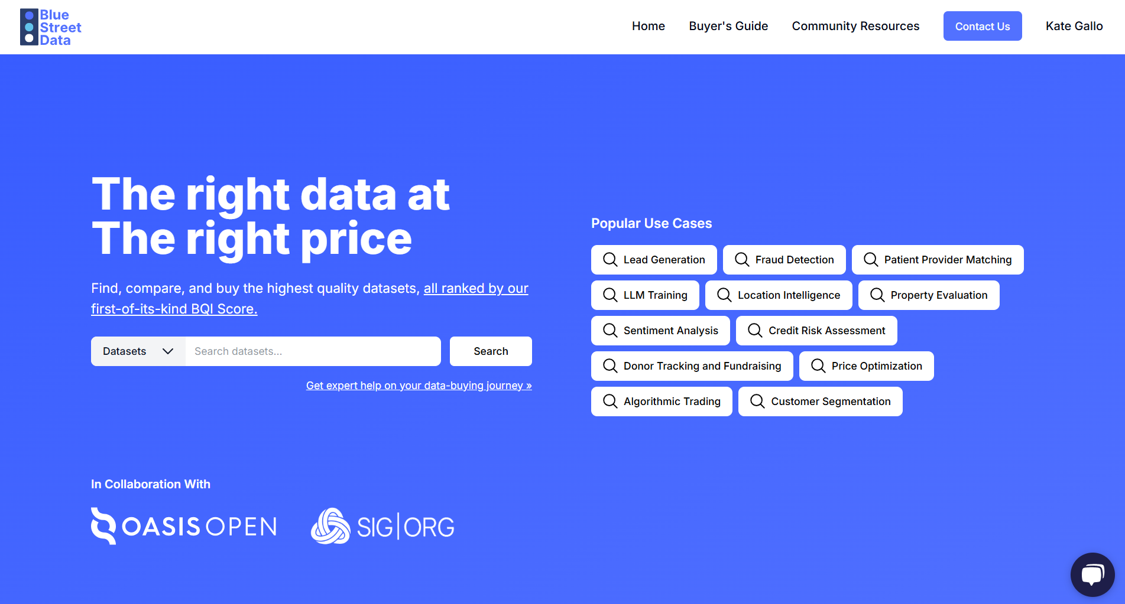Viewport: 1125px width, 604px height.
Task: Select the Patient Provider Matching use case
Action: pyautogui.click(x=937, y=259)
